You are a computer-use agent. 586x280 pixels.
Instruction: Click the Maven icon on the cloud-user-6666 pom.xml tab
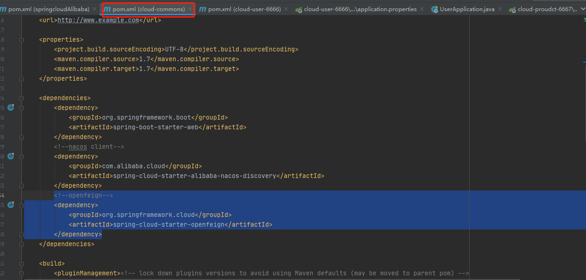click(203, 9)
